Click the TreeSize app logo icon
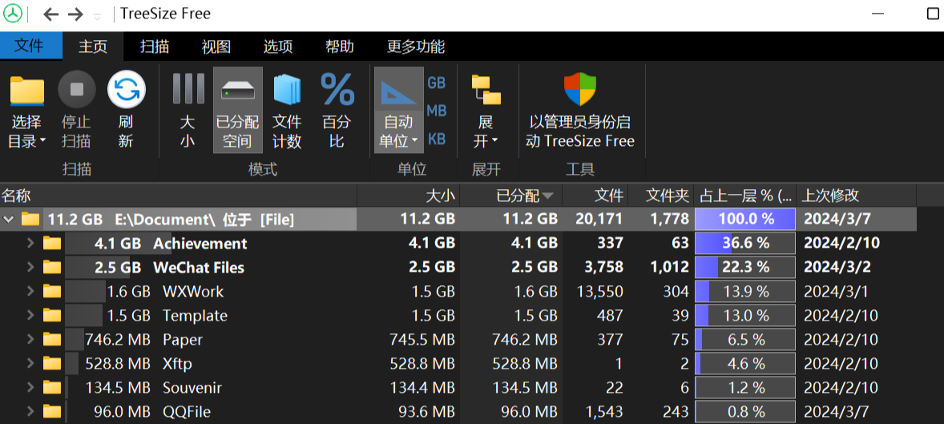The height and width of the screenshot is (424, 944). (12, 14)
